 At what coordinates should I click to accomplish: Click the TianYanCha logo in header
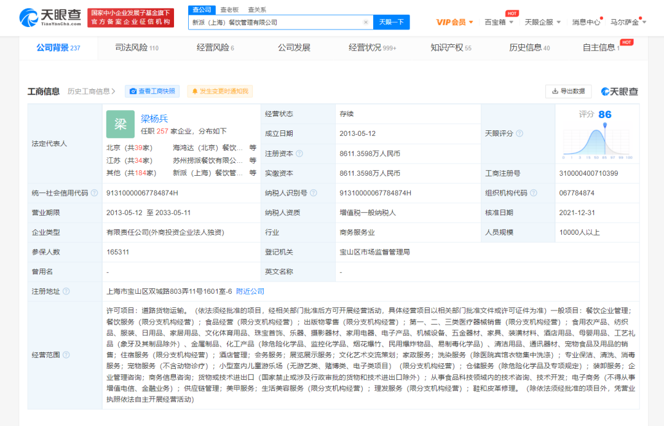(x=50, y=17)
